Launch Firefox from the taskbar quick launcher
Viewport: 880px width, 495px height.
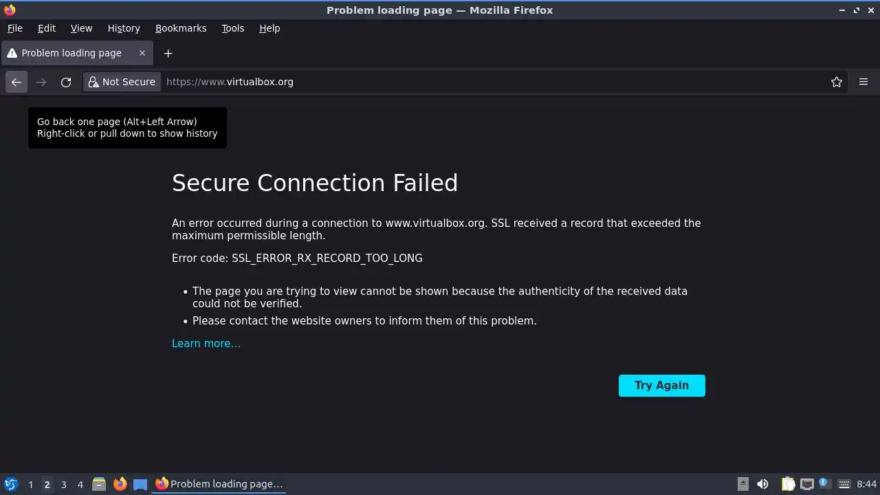point(120,484)
